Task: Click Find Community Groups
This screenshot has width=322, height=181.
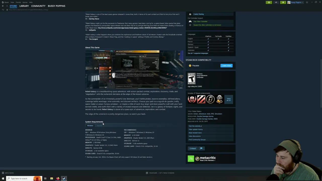Action: tap(197, 140)
